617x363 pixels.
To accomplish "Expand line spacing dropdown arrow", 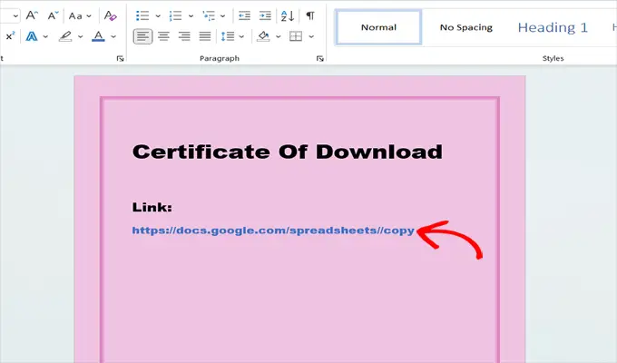I will pos(241,36).
